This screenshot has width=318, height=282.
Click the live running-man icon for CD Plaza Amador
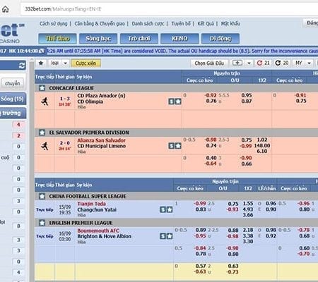[45, 102]
